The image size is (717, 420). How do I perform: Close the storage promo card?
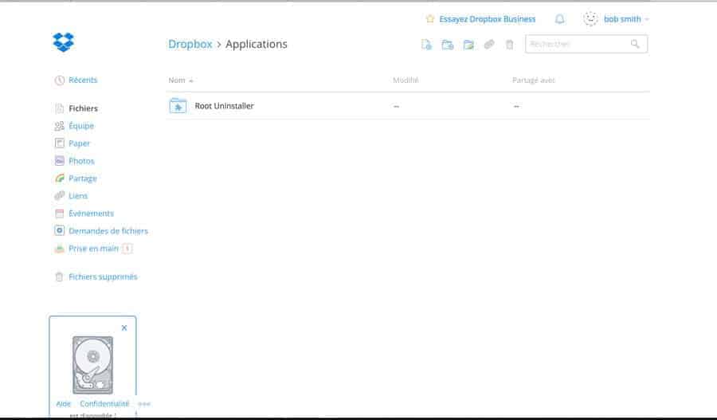coord(124,328)
